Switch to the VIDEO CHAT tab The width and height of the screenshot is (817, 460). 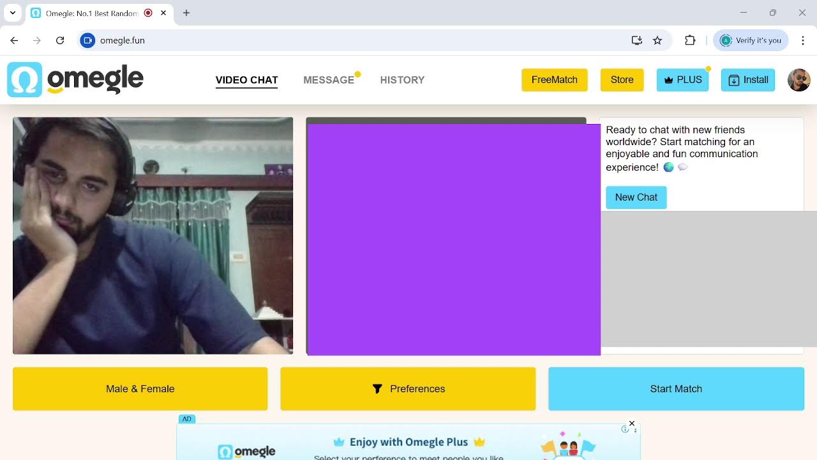click(x=246, y=80)
